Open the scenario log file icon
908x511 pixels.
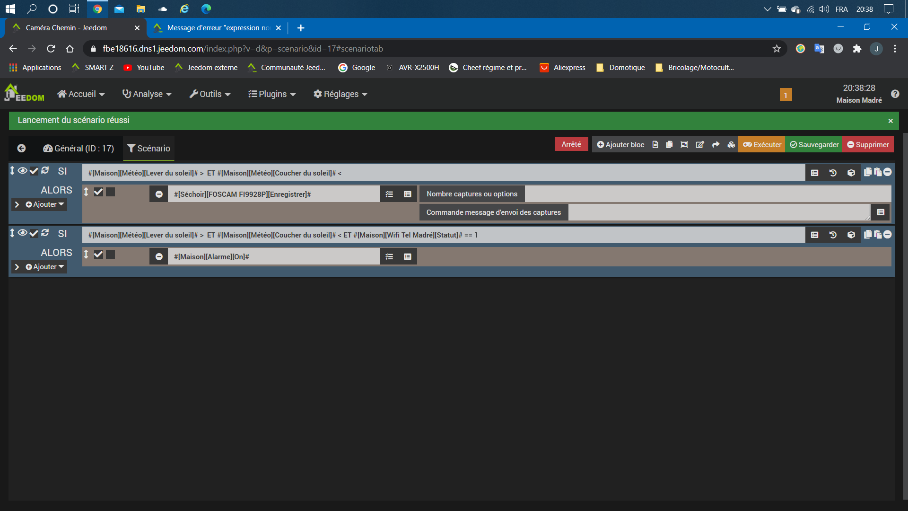(x=655, y=145)
